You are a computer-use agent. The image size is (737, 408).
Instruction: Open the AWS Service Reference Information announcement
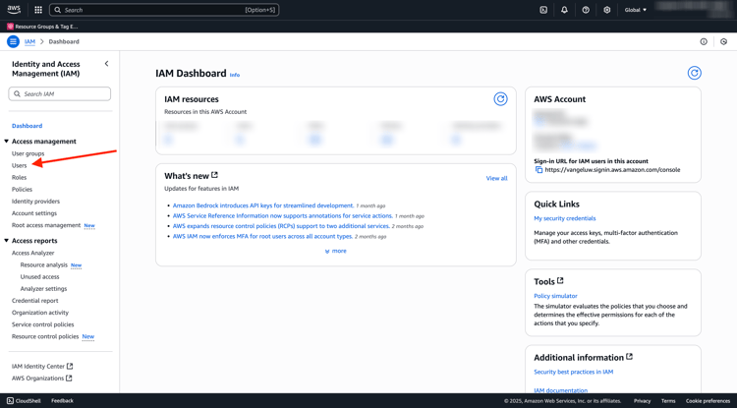tap(282, 215)
